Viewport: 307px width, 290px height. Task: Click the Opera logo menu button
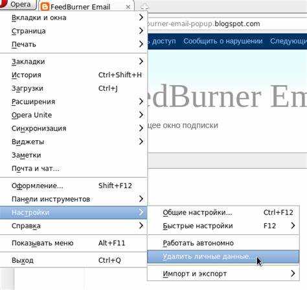(17, 5)
